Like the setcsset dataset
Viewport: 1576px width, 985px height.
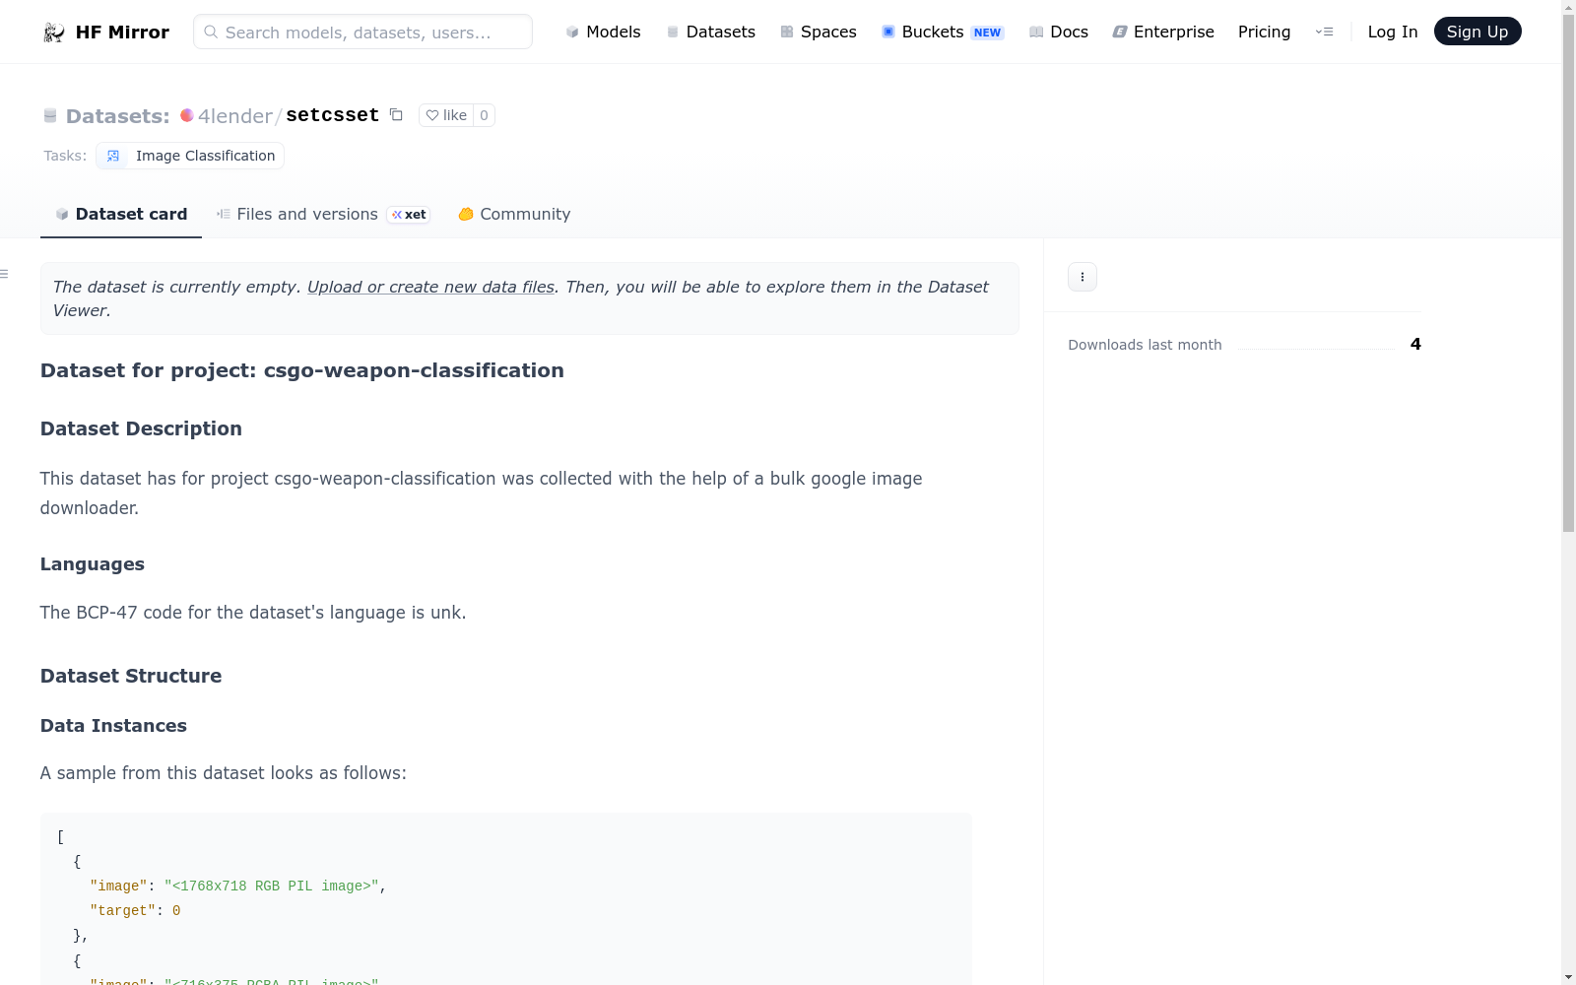click(446, 115)
